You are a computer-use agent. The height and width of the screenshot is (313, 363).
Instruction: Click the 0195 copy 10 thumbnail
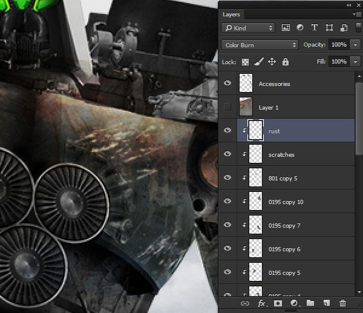pos(255,202)
